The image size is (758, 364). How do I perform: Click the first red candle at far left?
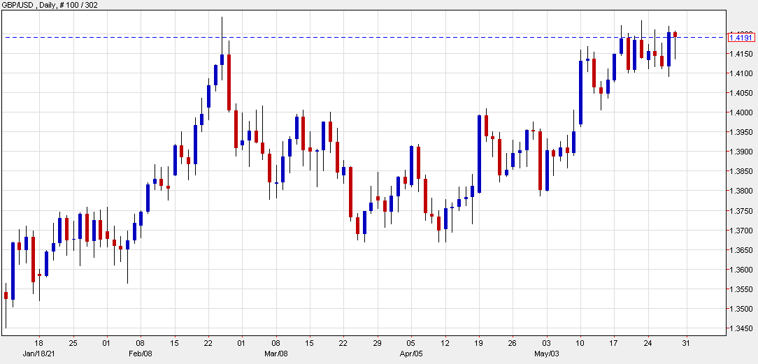point(6,296)
